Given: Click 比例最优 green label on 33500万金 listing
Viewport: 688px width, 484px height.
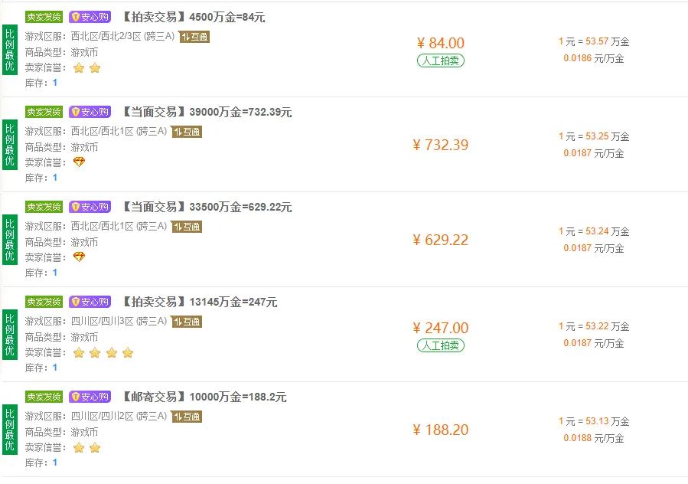Looking at the screenshot, I should coord(9,240).
